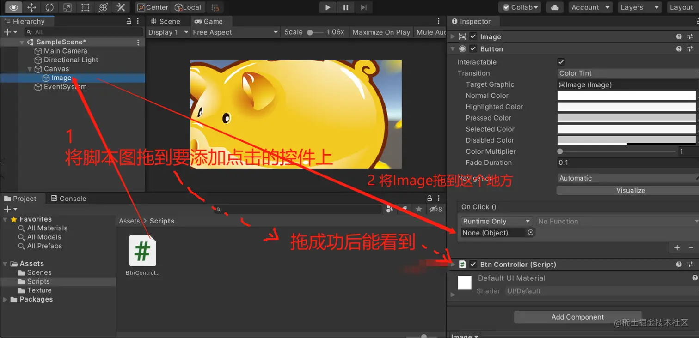Image resolution: width=699 pixels, height=338 pixels.
Task: Open the Display 1 dropdown
Action: (x=168, y=32)
